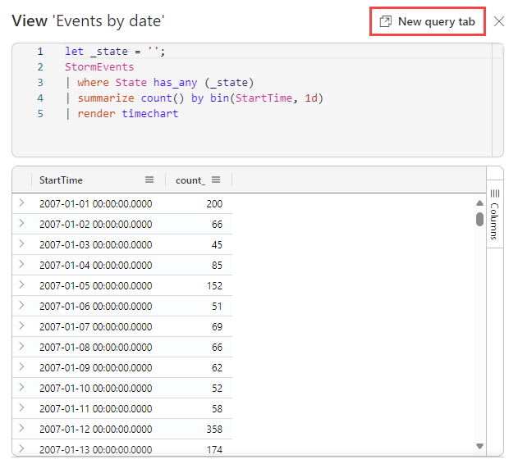Expand the 2007-01-13 row
The width and height of the screenshot is (518, 464).
22,448
